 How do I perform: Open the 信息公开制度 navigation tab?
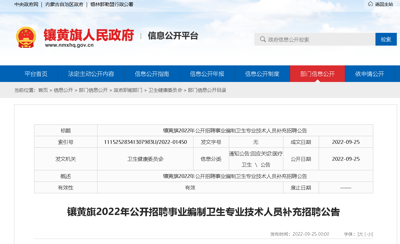262,74
